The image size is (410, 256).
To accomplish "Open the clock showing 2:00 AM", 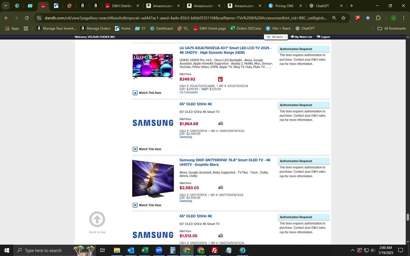I will [x=386, y=250].
